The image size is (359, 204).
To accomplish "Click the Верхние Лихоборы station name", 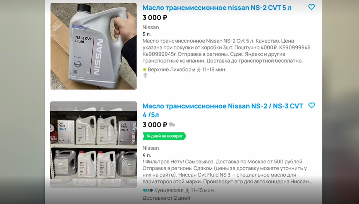I will pyautogui.click(x=171, y=70).
